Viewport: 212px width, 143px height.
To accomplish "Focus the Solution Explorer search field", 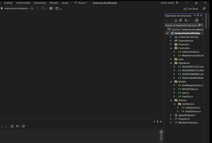I will (x=181, y=25).
